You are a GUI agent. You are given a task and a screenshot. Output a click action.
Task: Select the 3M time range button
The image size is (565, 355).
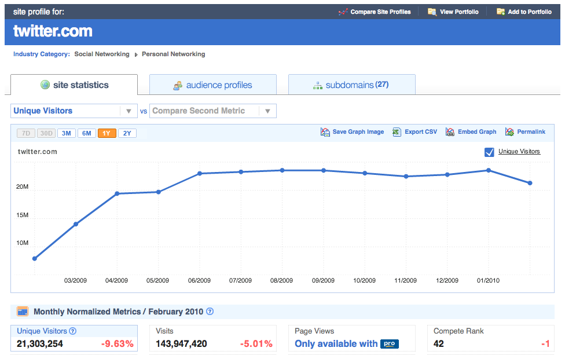[67, 133]
